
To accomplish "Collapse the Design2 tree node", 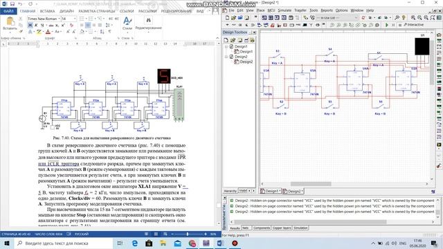I will [226, 57].
